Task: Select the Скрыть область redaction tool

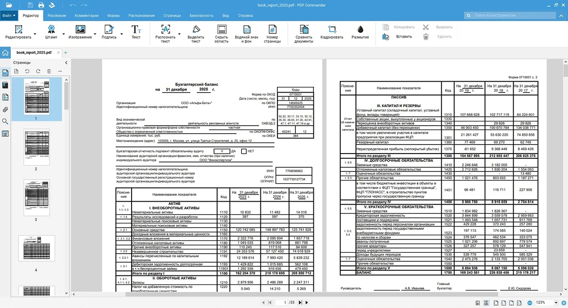Action: 221,33
